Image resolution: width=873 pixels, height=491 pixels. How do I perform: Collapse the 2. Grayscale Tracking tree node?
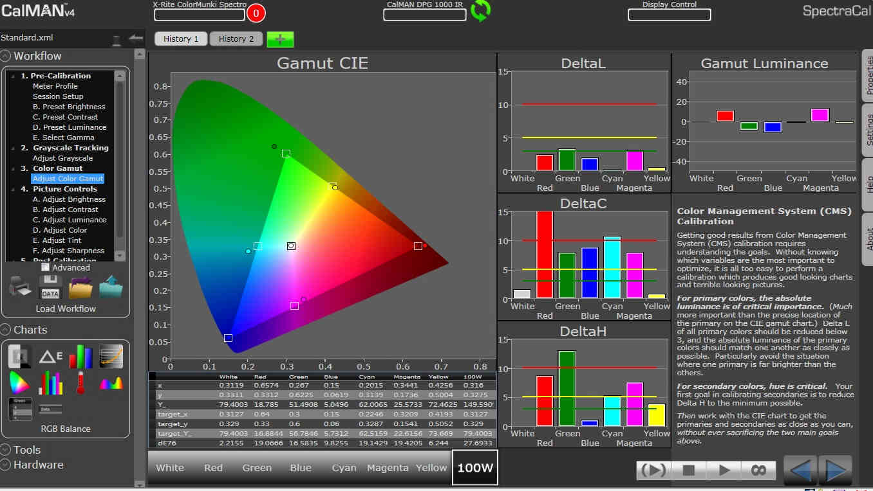14,148
